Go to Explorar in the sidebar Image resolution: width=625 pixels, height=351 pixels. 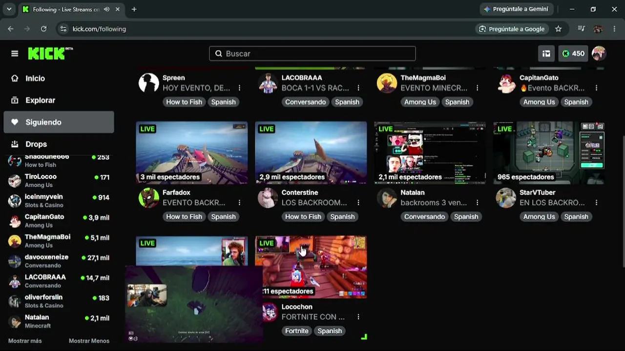tap(59, 100)
